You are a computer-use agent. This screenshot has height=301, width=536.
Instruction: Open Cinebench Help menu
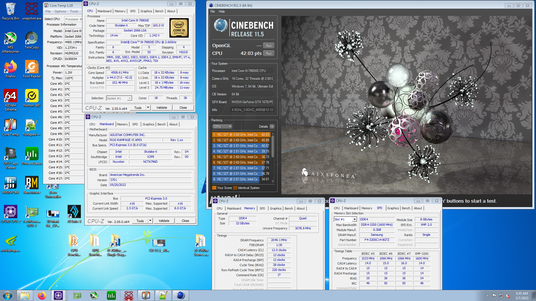pos(222,11)
